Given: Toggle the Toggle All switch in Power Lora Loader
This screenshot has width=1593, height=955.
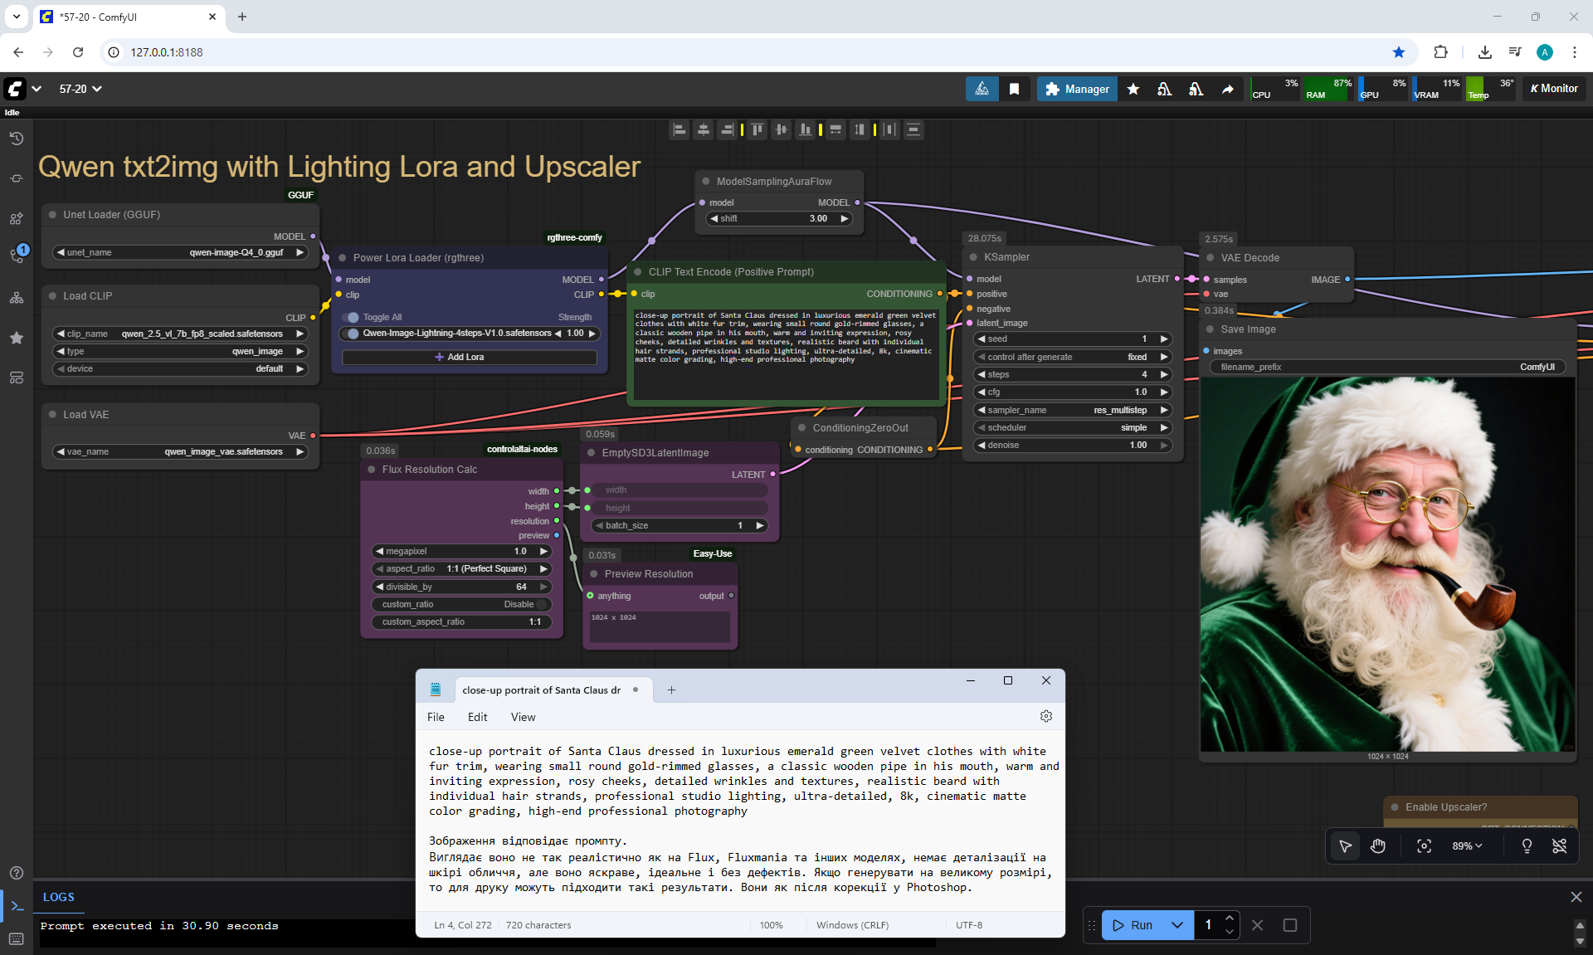Looking at the screenshot, I should 351,317.
